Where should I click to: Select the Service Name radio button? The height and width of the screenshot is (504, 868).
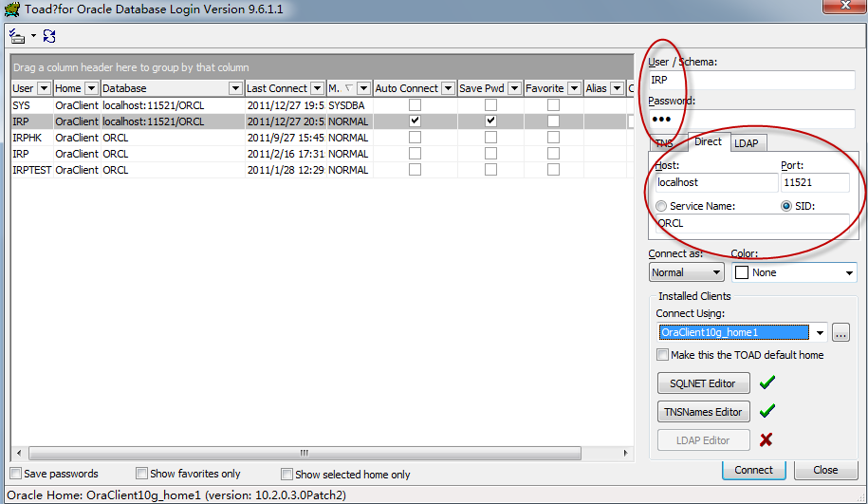point(661,206)
